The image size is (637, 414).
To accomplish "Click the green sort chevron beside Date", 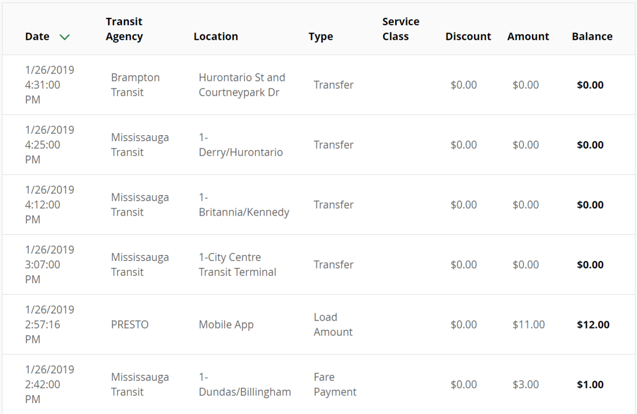I will 64,37.
